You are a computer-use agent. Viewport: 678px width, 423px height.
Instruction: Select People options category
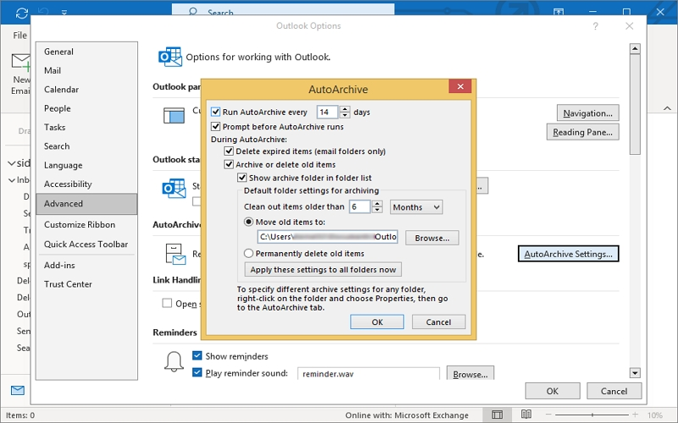click(86, 109)
